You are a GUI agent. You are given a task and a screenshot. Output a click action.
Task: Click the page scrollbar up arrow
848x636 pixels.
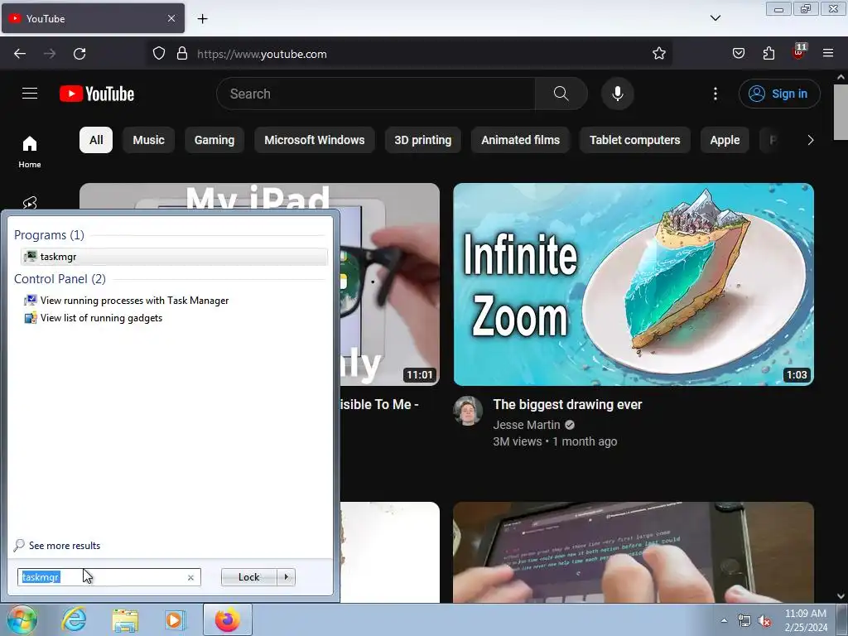(841, 77)
